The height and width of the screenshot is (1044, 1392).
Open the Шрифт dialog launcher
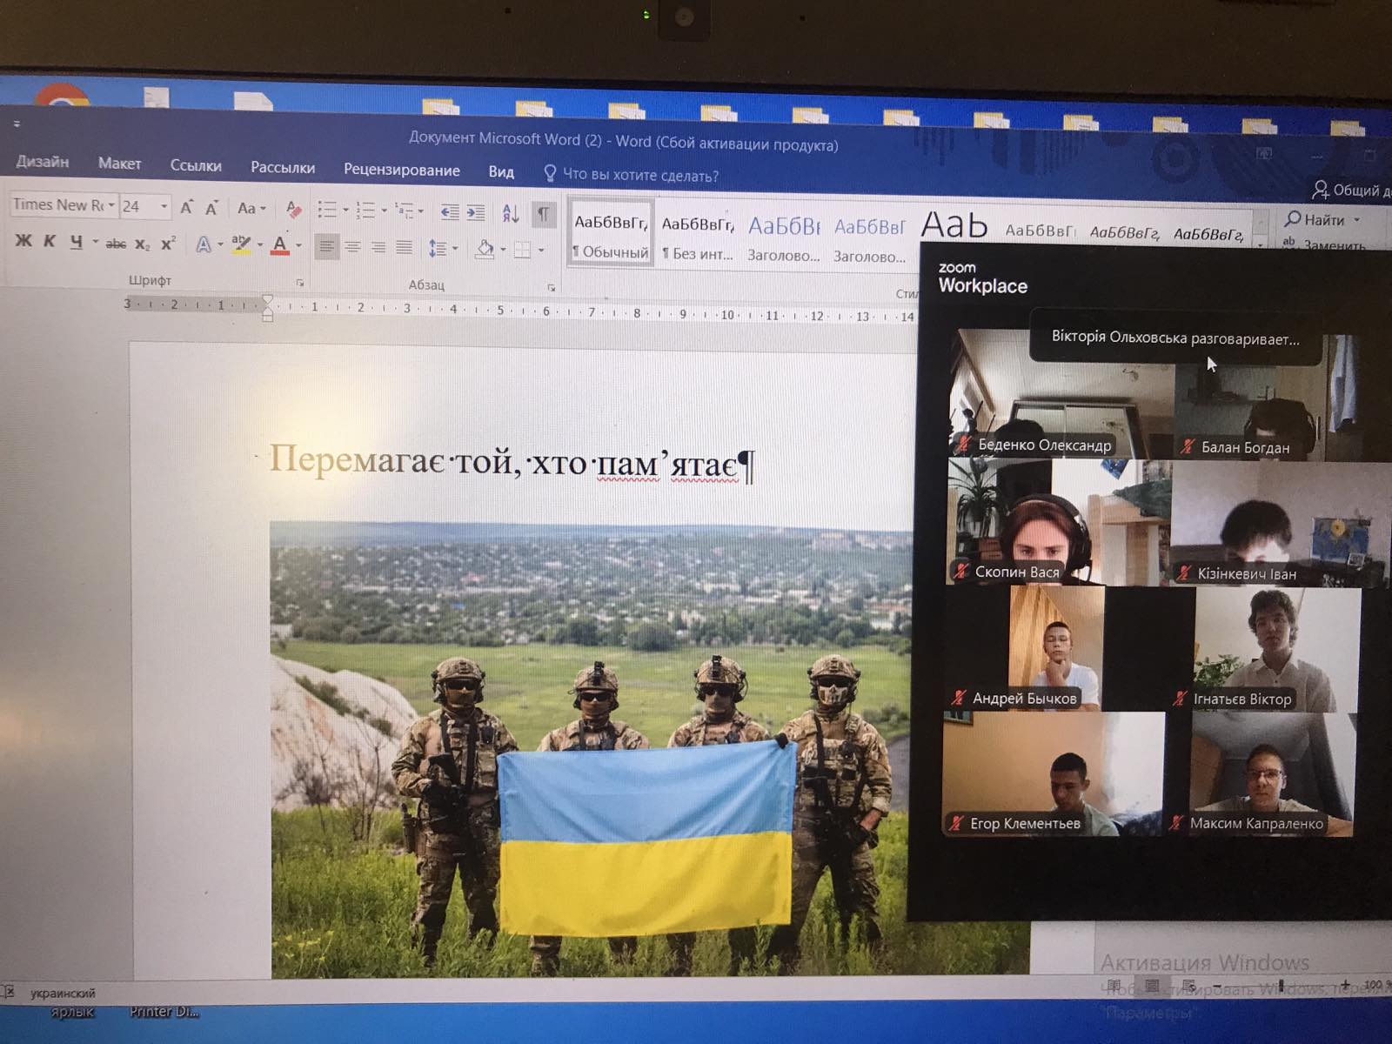coord(300,283)
